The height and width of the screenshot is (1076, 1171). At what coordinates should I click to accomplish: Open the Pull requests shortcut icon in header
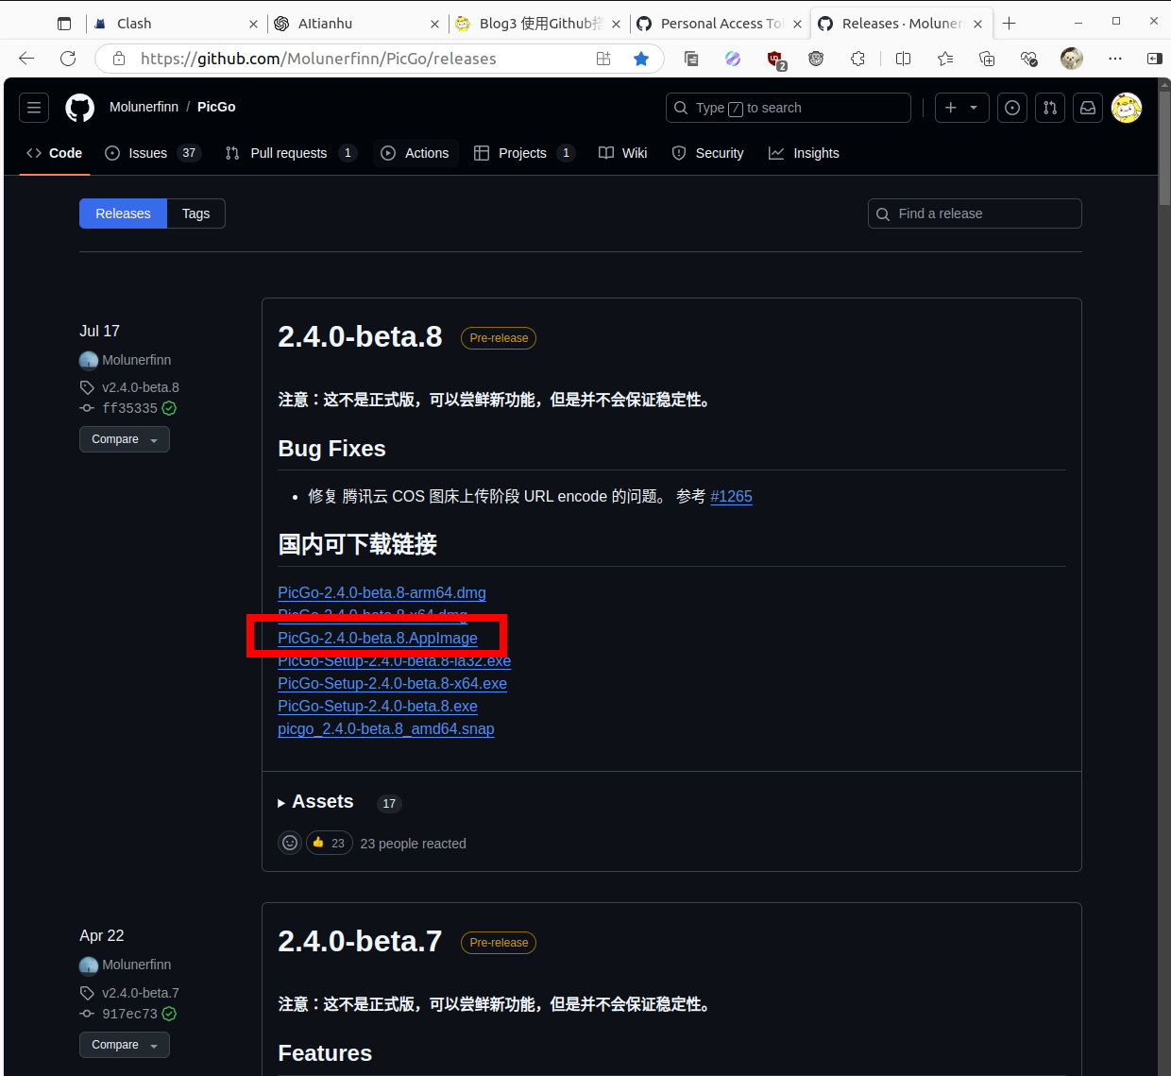coord(1050,108)
